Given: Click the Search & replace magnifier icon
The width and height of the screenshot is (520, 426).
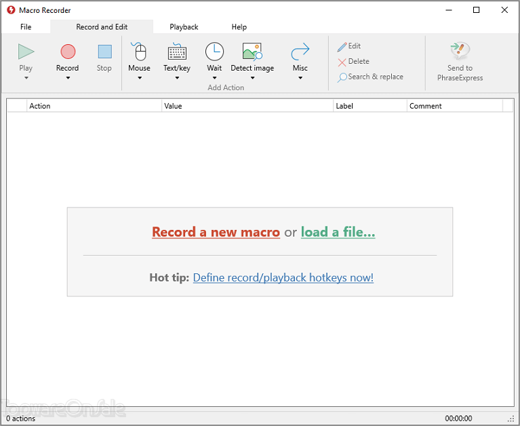Looking at the screenshot, I should pyautogui.click(x=342, y=77).
